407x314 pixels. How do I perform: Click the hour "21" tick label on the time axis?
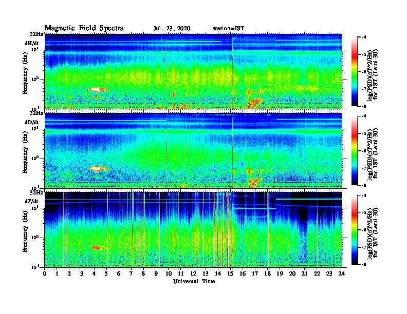pyautogui.click(x=304, y=274)
